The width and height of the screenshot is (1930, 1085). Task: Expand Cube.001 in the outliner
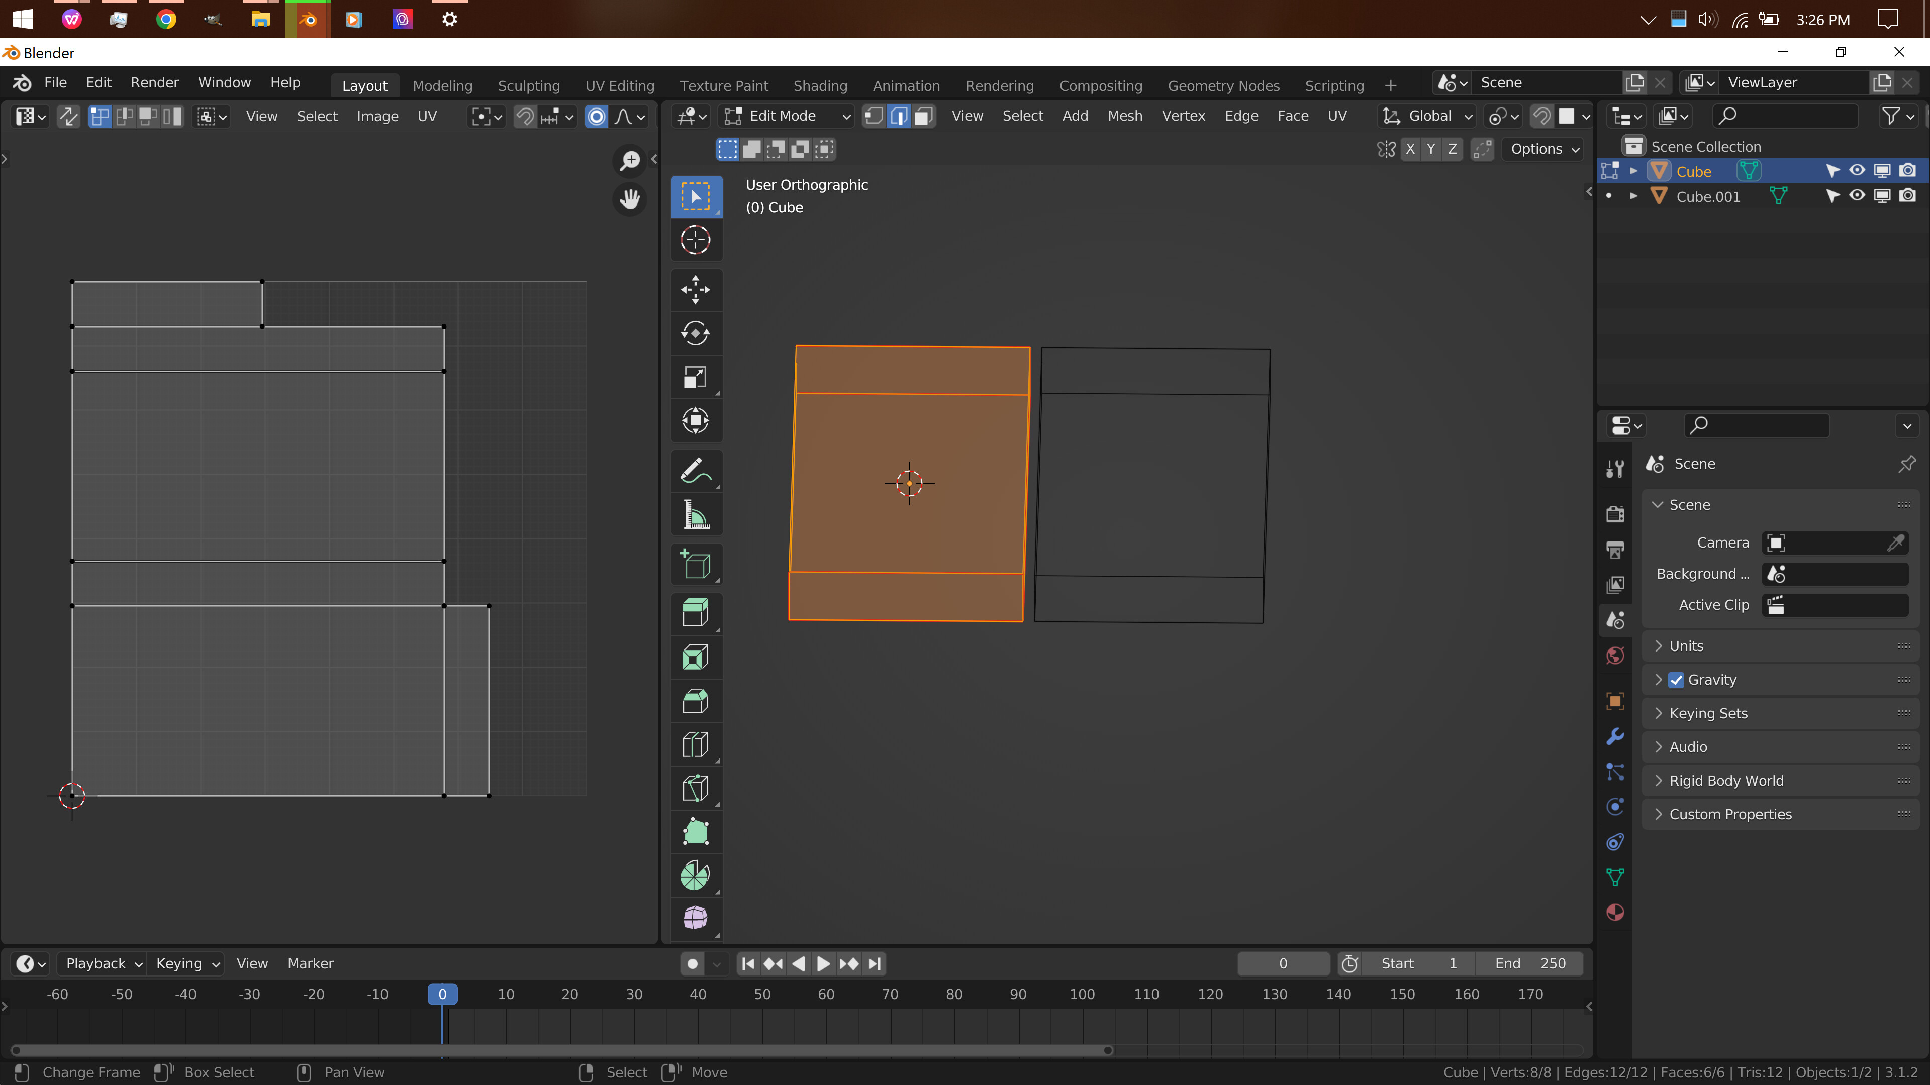point(1634,196)
